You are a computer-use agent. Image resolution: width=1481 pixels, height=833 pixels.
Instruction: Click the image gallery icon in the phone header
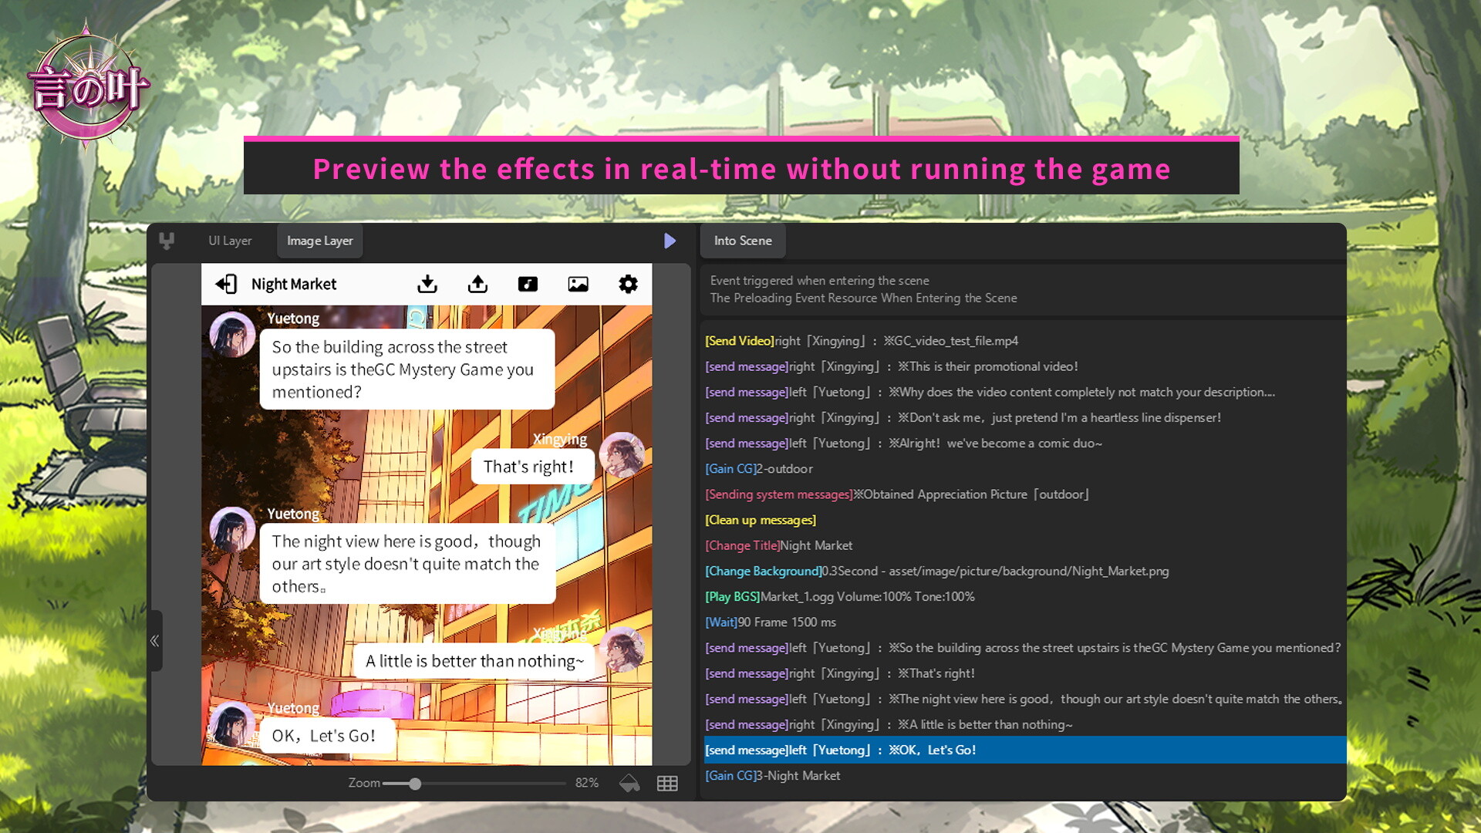578,284
